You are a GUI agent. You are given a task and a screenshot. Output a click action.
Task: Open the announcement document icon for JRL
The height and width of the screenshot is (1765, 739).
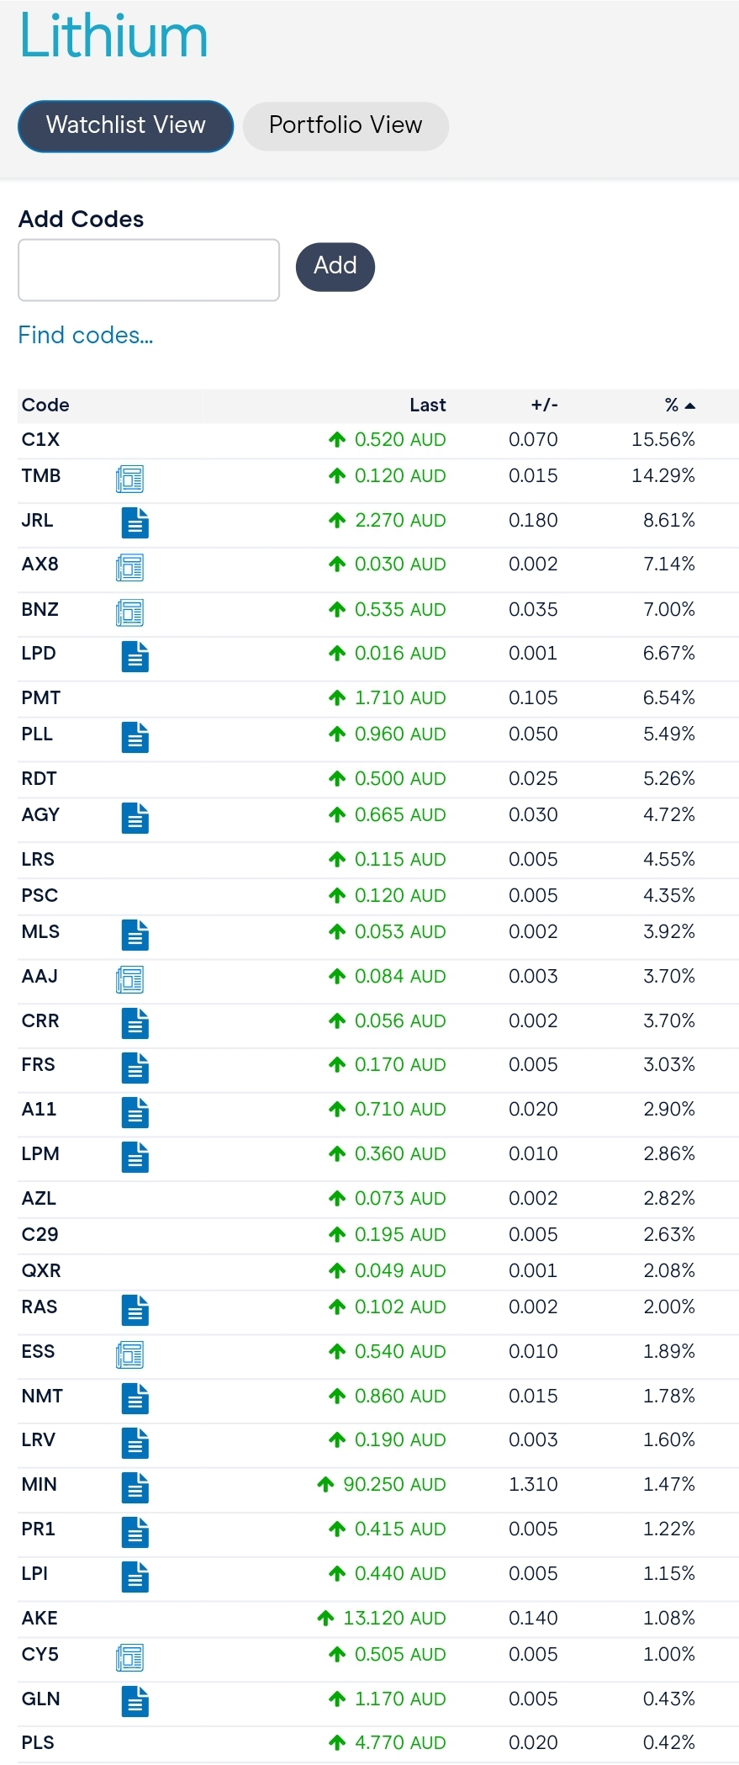135,523
